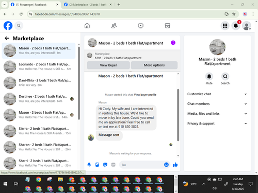Expand Privacy & support section
This screenshot has height=193, width=258.
(217, 124)
